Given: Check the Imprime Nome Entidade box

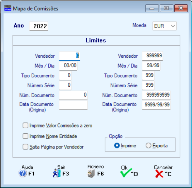Looking at the screenshot, I should pyautogui.click(x=26, y=136).
